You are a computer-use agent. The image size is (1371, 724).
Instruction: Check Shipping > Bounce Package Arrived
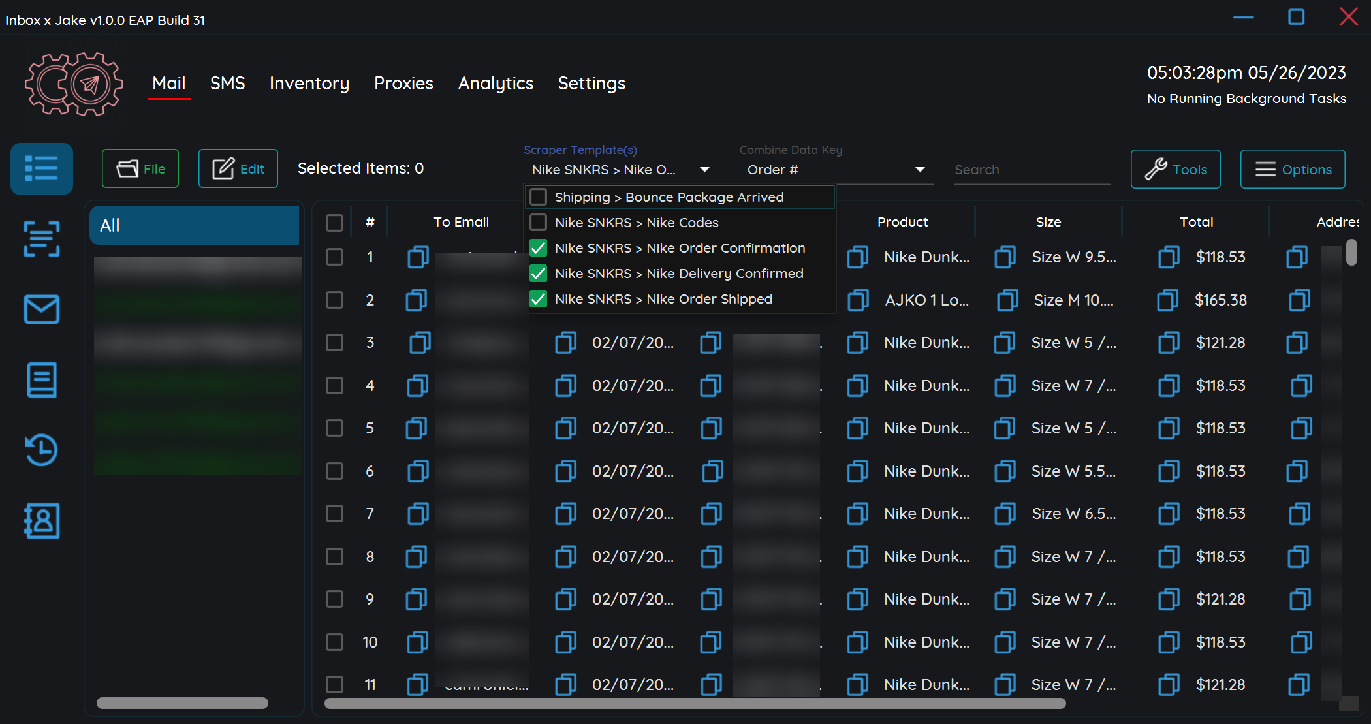click(x=539, y=197)
